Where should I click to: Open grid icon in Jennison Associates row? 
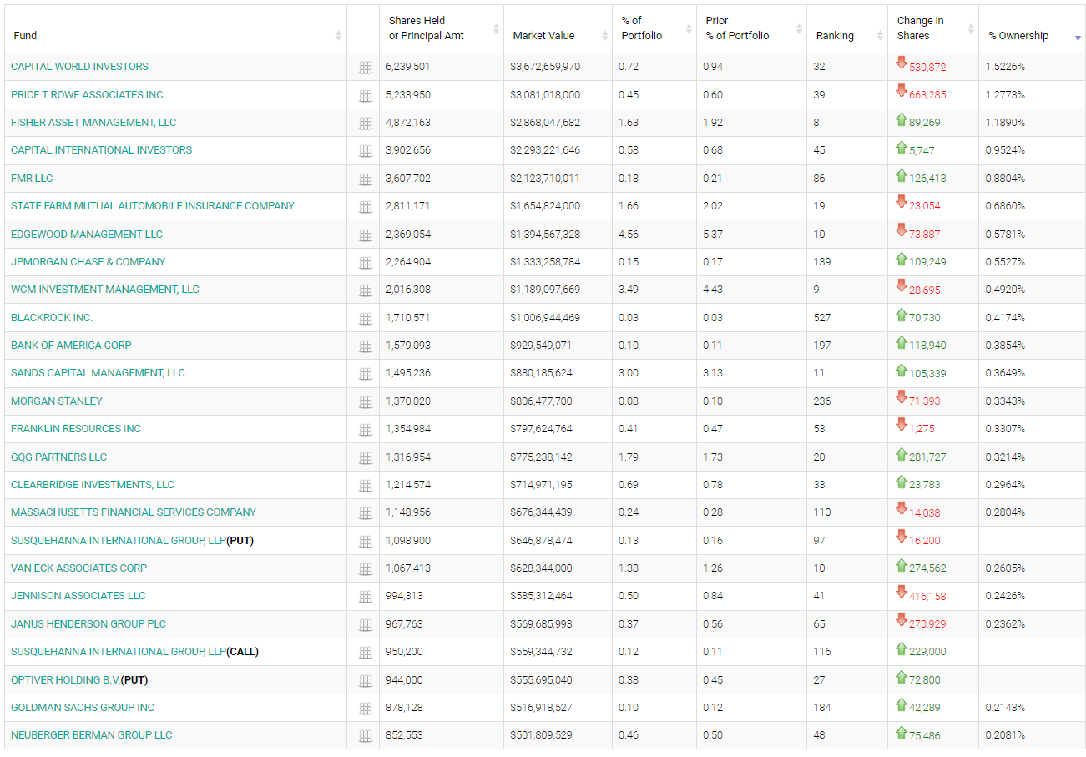[x=365, y=597]
